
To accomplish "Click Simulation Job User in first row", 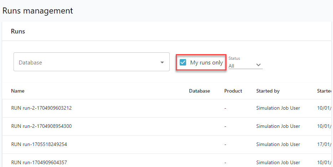I will (x=278, y=108).
